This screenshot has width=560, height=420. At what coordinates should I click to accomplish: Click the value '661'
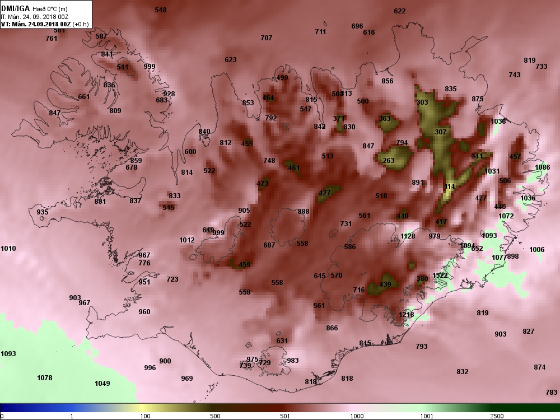84,97
